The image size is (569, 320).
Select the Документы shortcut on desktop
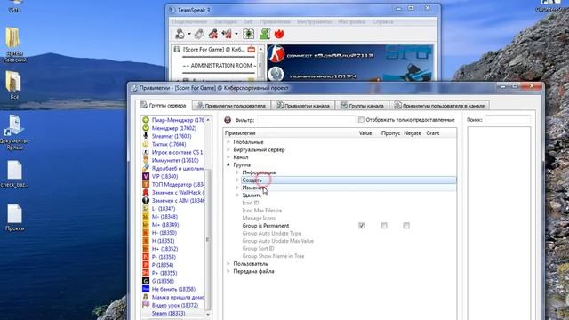point(14,132)
